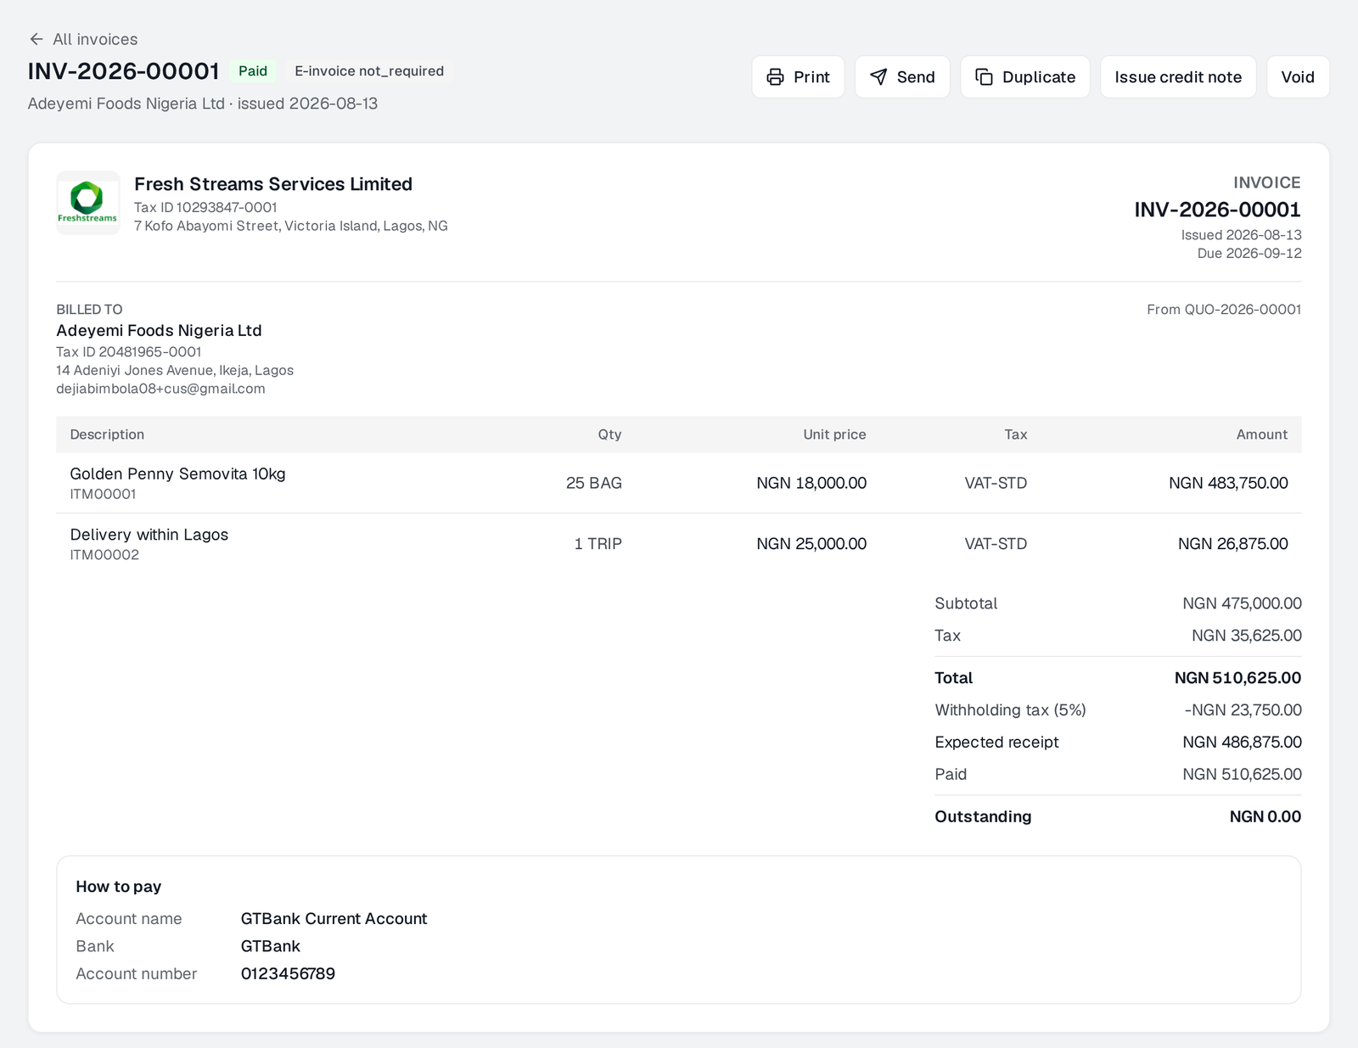This screenshot has height=1048, width=1358.
Task: Click GTBank Current Account name
Action: tap(334, 920)
